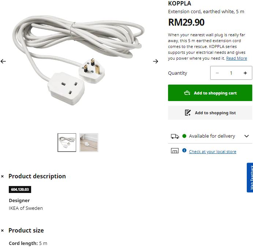Open the Web Feedback side tab
This screenshot has width=253, height=249.
point(250,178)
